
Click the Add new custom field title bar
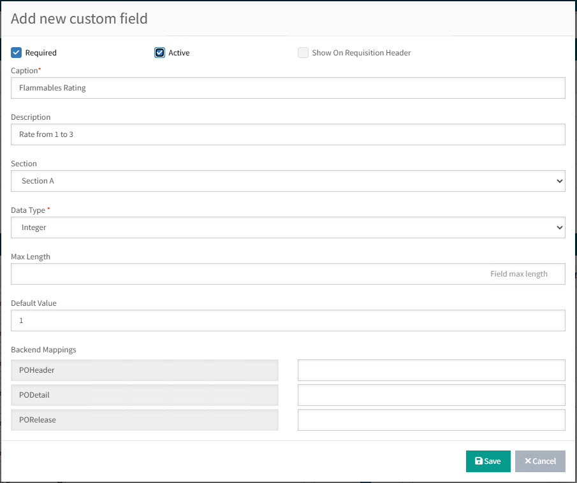78,18
